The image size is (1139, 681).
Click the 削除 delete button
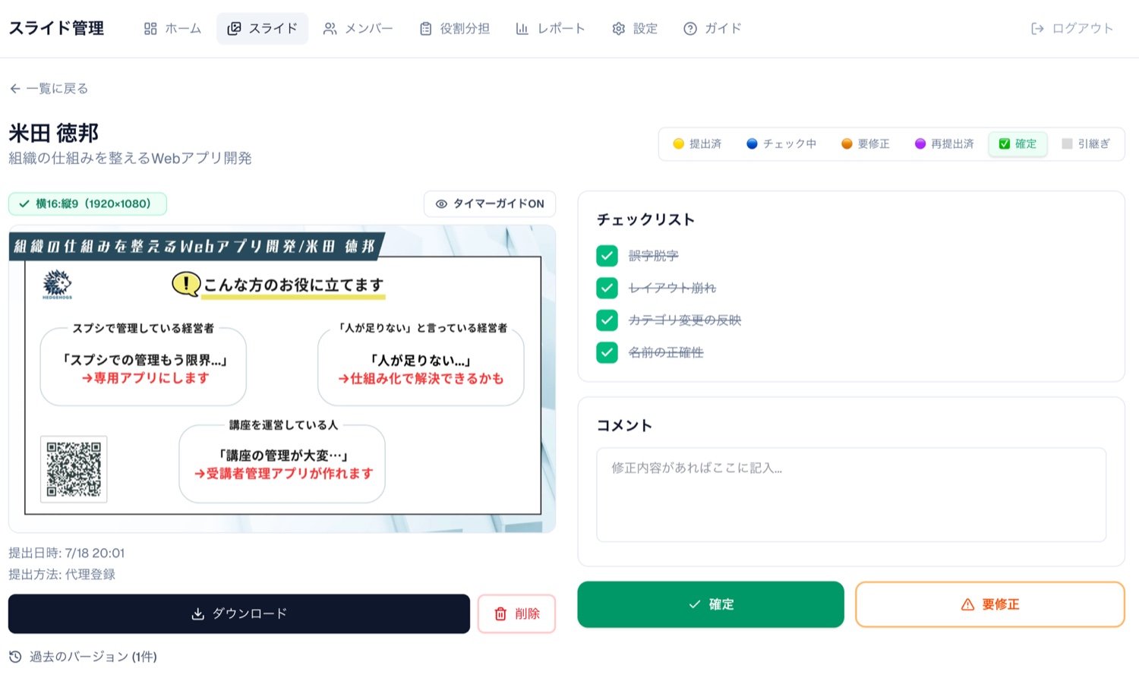[x=516, y=613]
